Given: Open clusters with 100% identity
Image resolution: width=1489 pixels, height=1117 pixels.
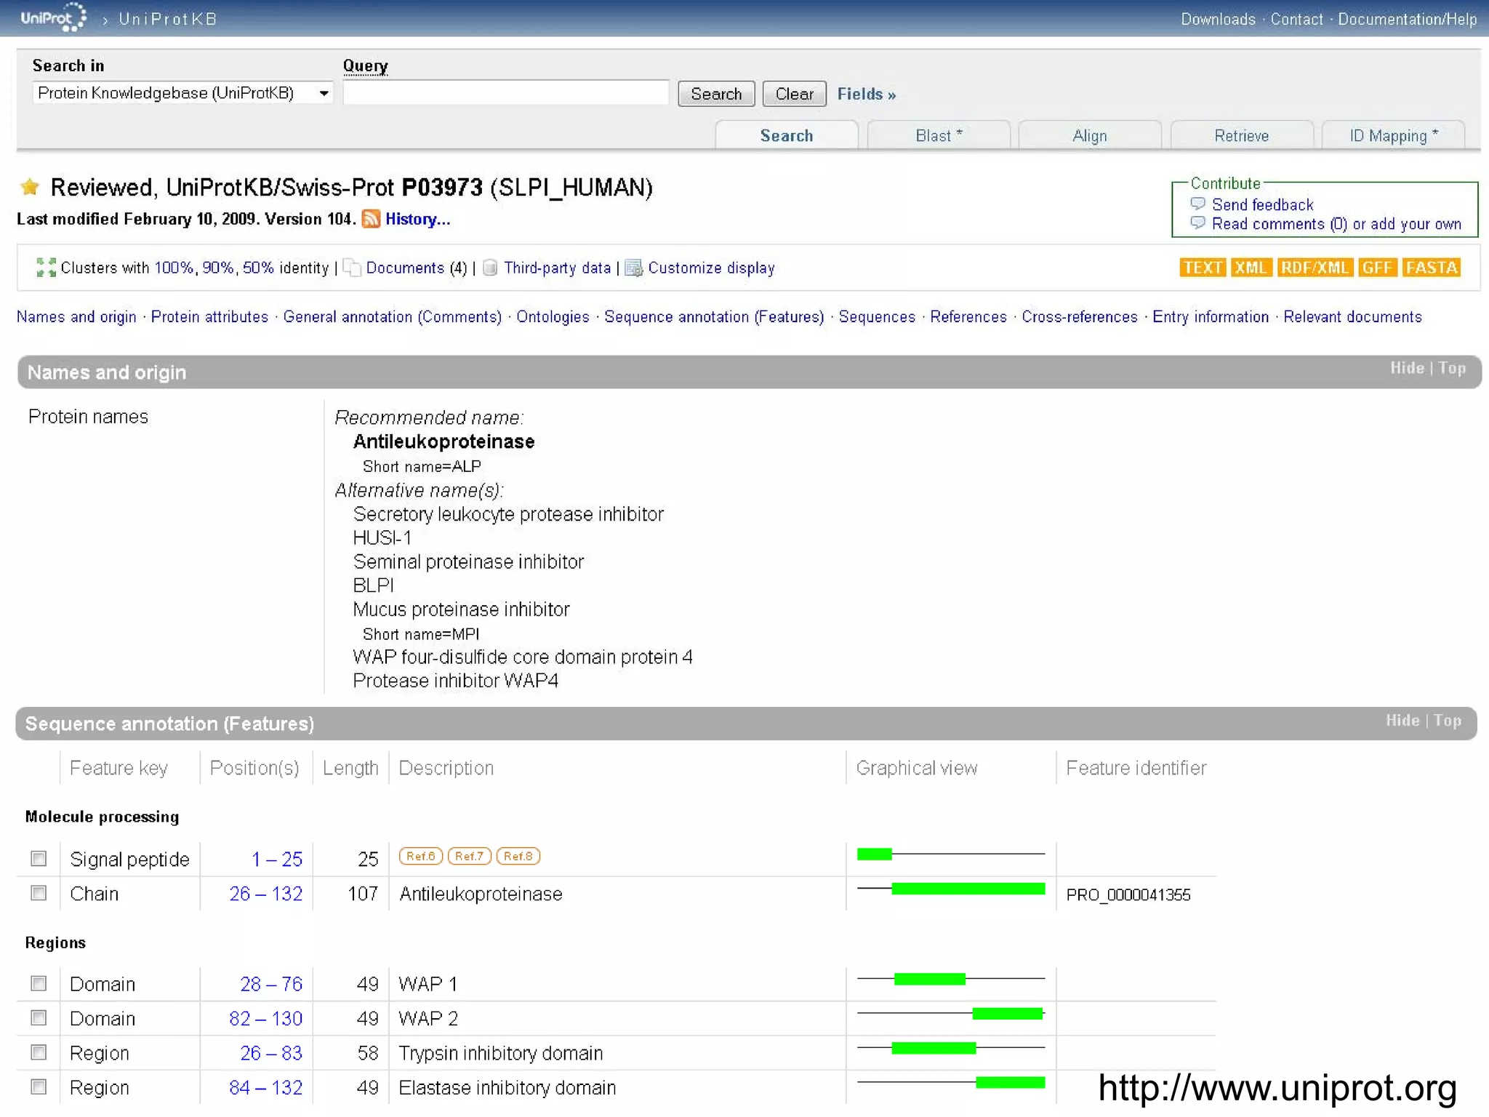Looking at the screenshot, I should (x=174, y=268).
